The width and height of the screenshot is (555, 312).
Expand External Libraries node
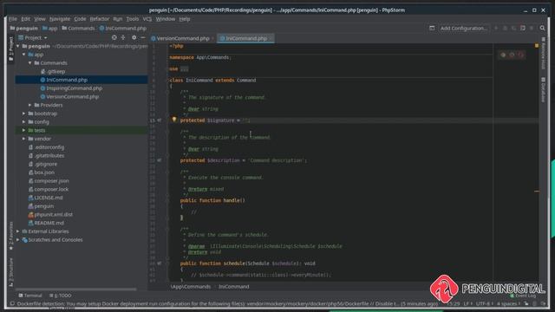pyautogui.click(x=18, y=231)
